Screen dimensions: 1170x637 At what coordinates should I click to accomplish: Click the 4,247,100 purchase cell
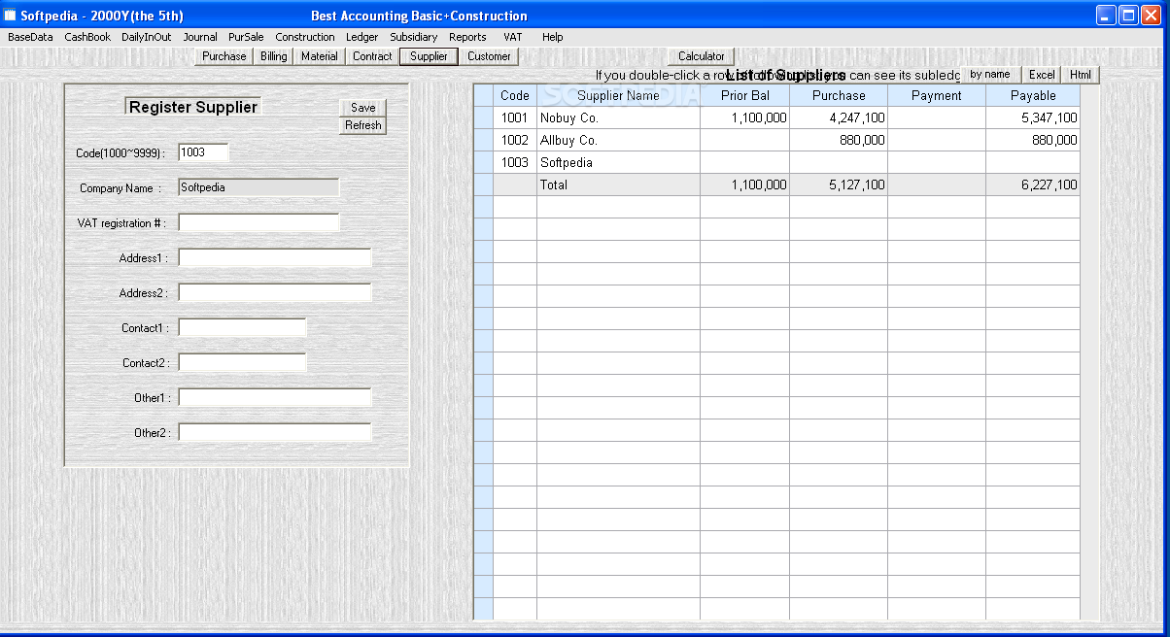[839, 117]
